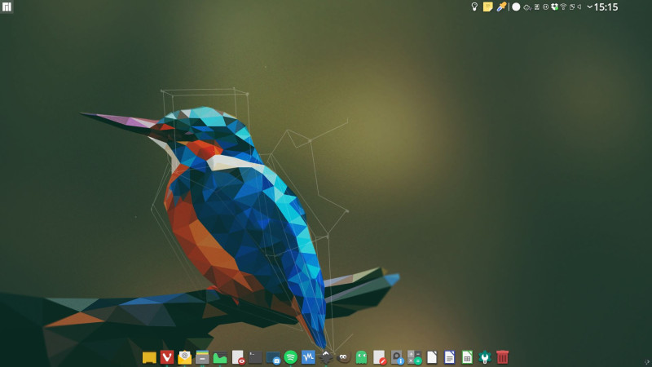Launch Inkscape from the dock
Image resolution: width=652 pixels, height=367 pixels.
click(x=326, y=357)
